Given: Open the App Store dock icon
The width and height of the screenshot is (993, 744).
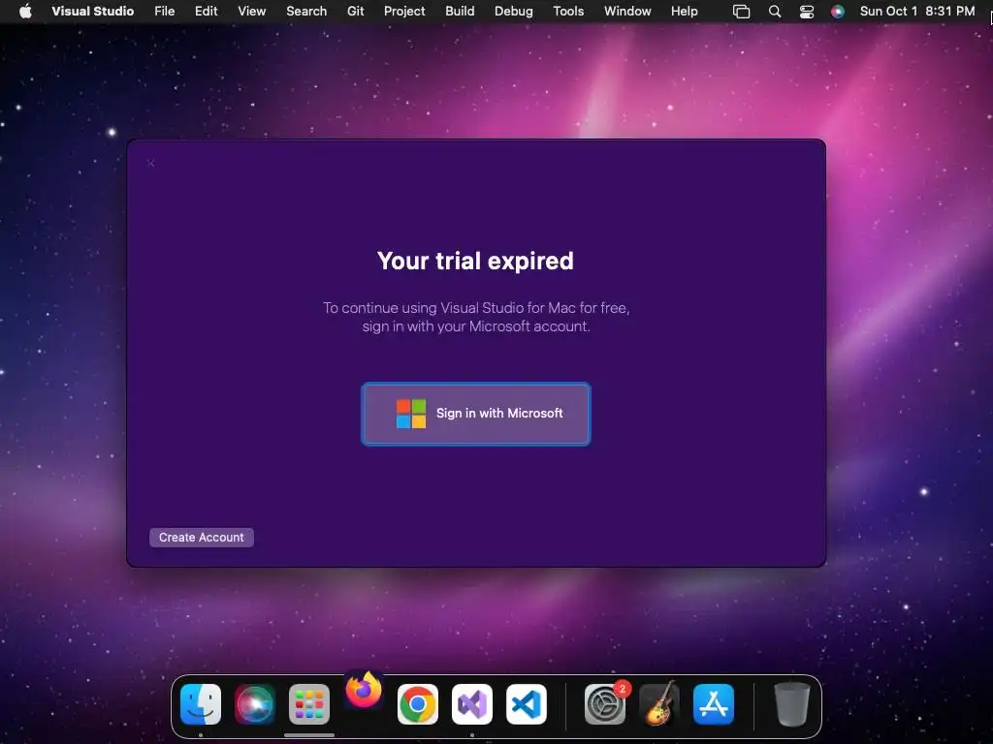Looking at the screenshot, I should tap(714, 704).
